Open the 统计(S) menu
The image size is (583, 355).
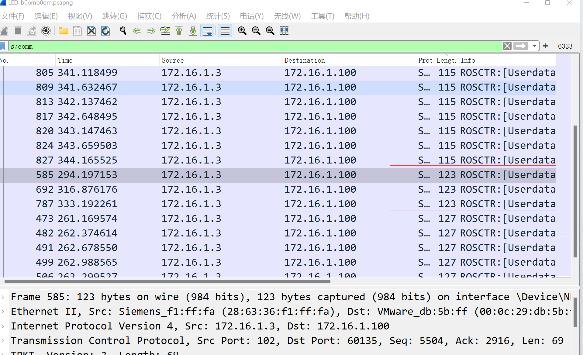point(218,16)
